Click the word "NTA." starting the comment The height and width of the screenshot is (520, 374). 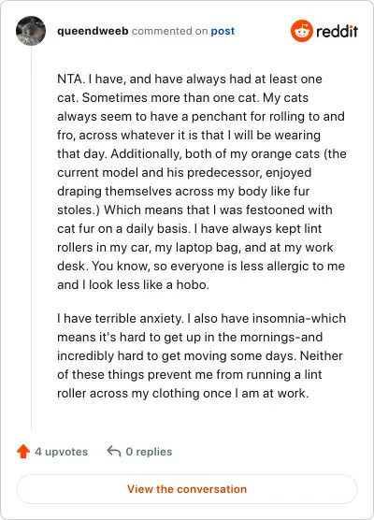tap(71, 79)
